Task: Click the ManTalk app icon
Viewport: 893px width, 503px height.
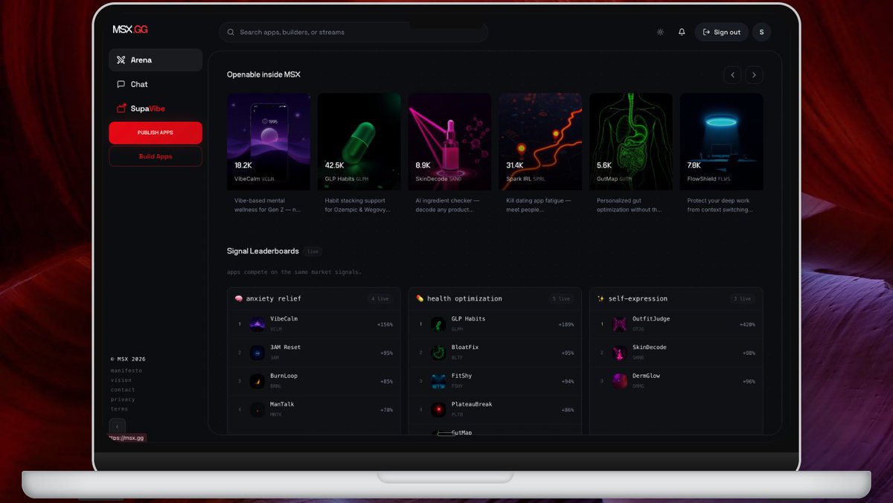Action: click(257, 409)
